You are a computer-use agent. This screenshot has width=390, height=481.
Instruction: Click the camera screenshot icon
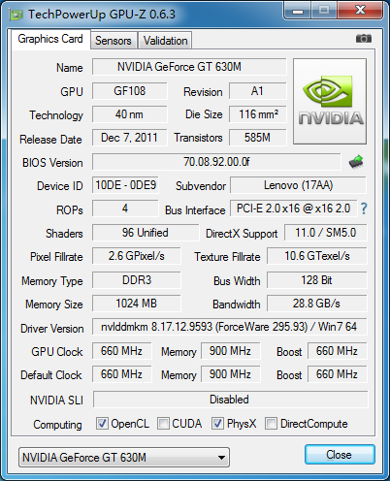point(364,39)
